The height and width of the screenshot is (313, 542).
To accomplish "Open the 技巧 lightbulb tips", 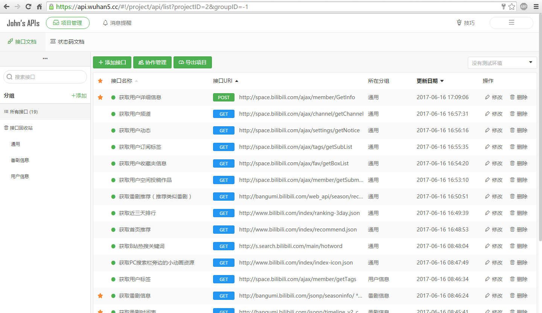I will (459, 23).
